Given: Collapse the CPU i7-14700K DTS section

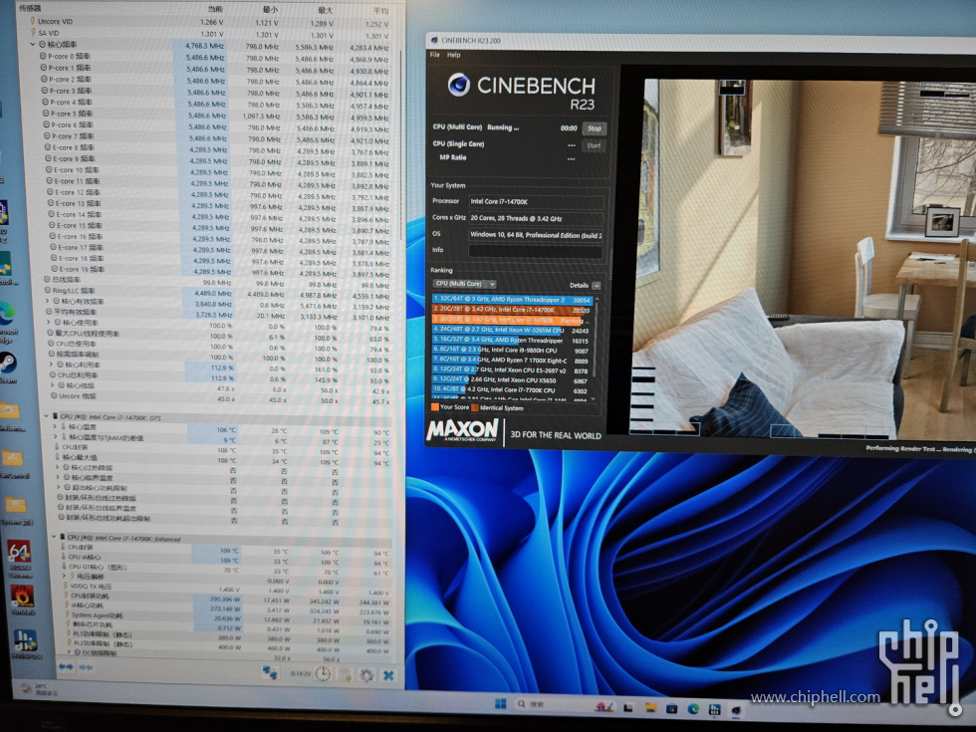Looking at the screenshot, I should point(47,416).
